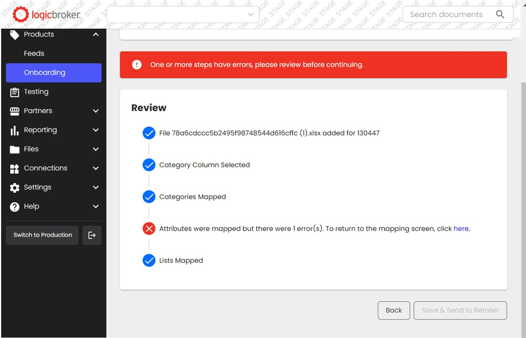Image resolution: width=526 pixels, height=338 pixels.
Task: Expand the Reporting section chevron
Action: 96,130
